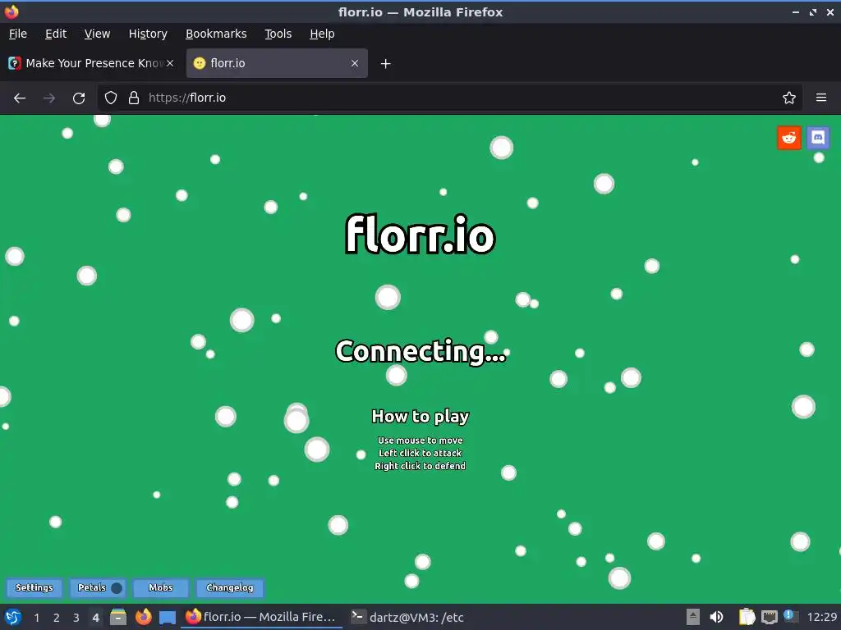The height and width of the screenshot is (630, 841).
Task: Select the florr.io browser tab
Action: click(x=277, y=63)
